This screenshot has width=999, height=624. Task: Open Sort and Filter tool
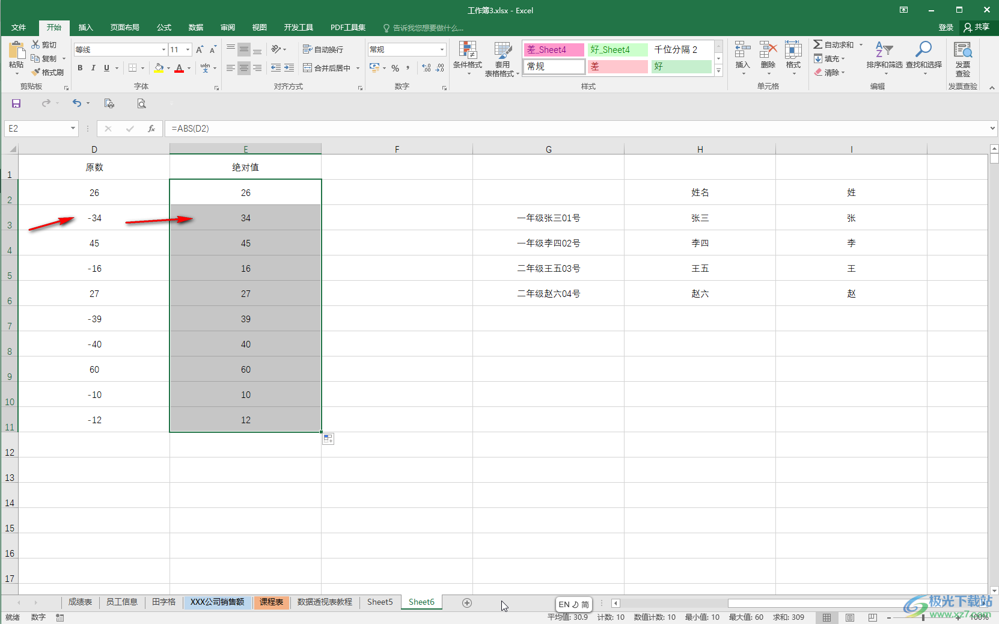(884, 58)
